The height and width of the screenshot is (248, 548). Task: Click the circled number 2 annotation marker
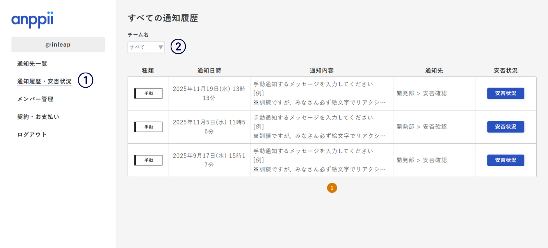(178, 47)
